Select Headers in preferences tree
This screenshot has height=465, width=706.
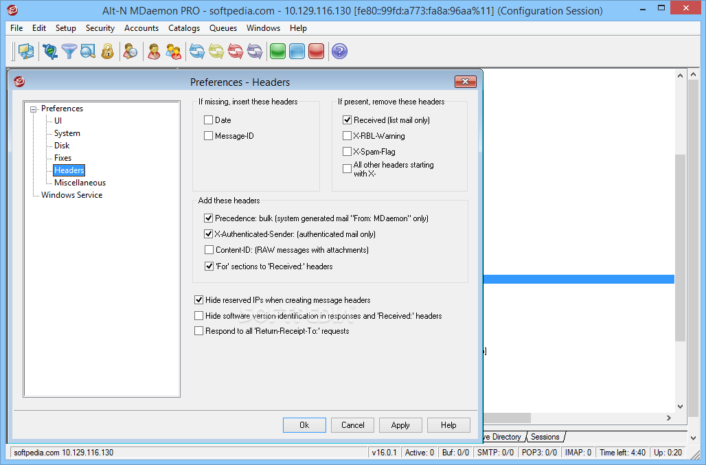[69, 170]
